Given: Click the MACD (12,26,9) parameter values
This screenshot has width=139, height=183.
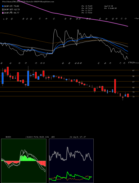Looking at the screenshot, I should (x=38, y=137).
